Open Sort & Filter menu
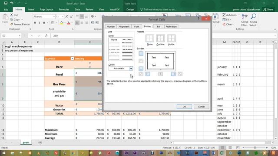The width and height of the screenshot is (278, 156). pyautogui.click(x=245, y=20)
